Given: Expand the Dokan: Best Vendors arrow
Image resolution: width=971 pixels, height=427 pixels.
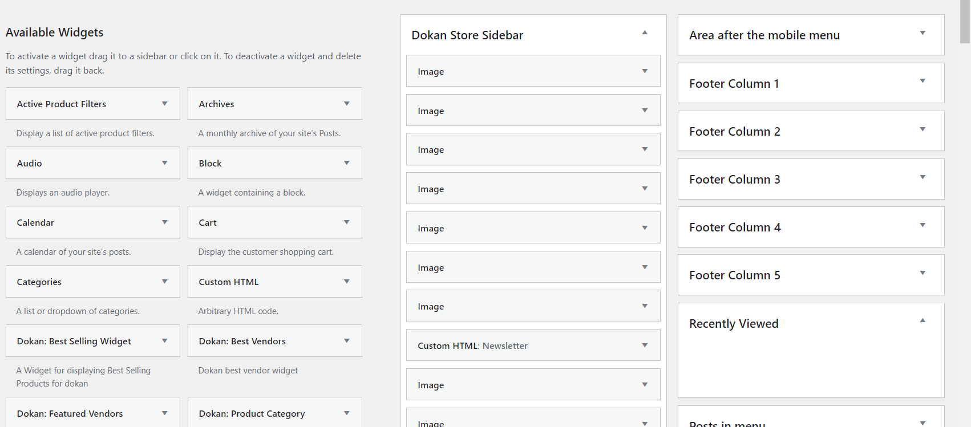Looking at the screenshot, I should (346, 341).
